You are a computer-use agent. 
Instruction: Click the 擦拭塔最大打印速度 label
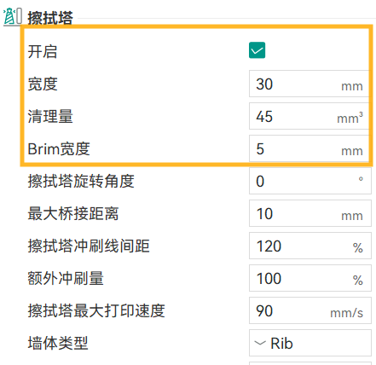(96, 311)
